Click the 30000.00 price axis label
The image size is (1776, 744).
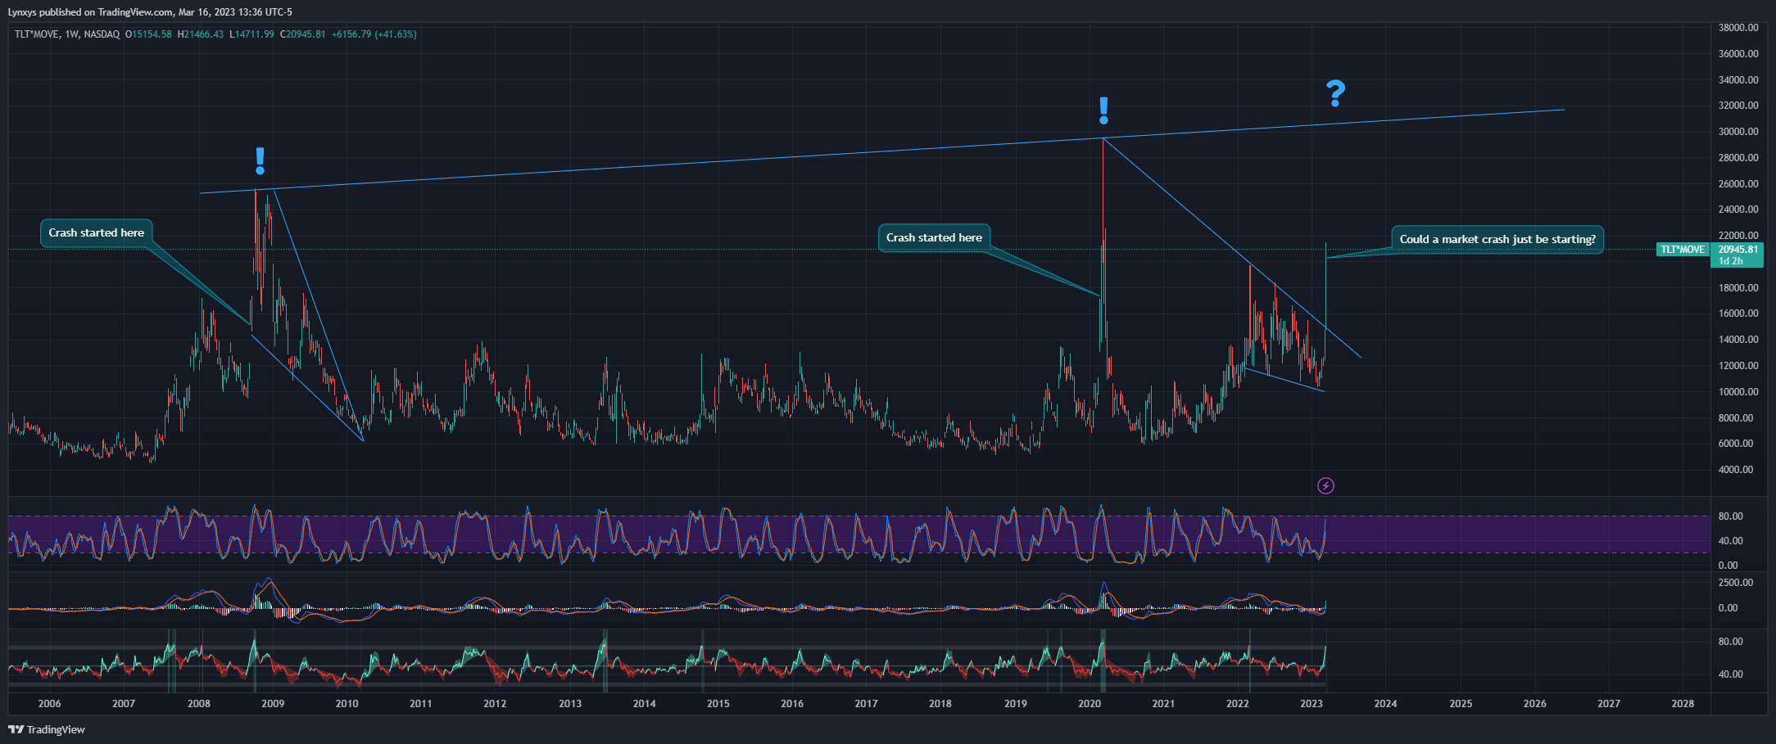click(x=1738, y=132)
